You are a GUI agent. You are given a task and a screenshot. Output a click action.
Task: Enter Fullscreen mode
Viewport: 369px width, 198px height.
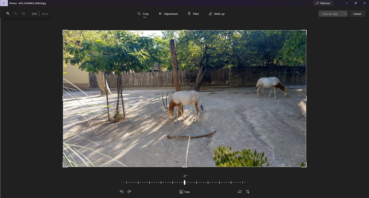point(323,3)
